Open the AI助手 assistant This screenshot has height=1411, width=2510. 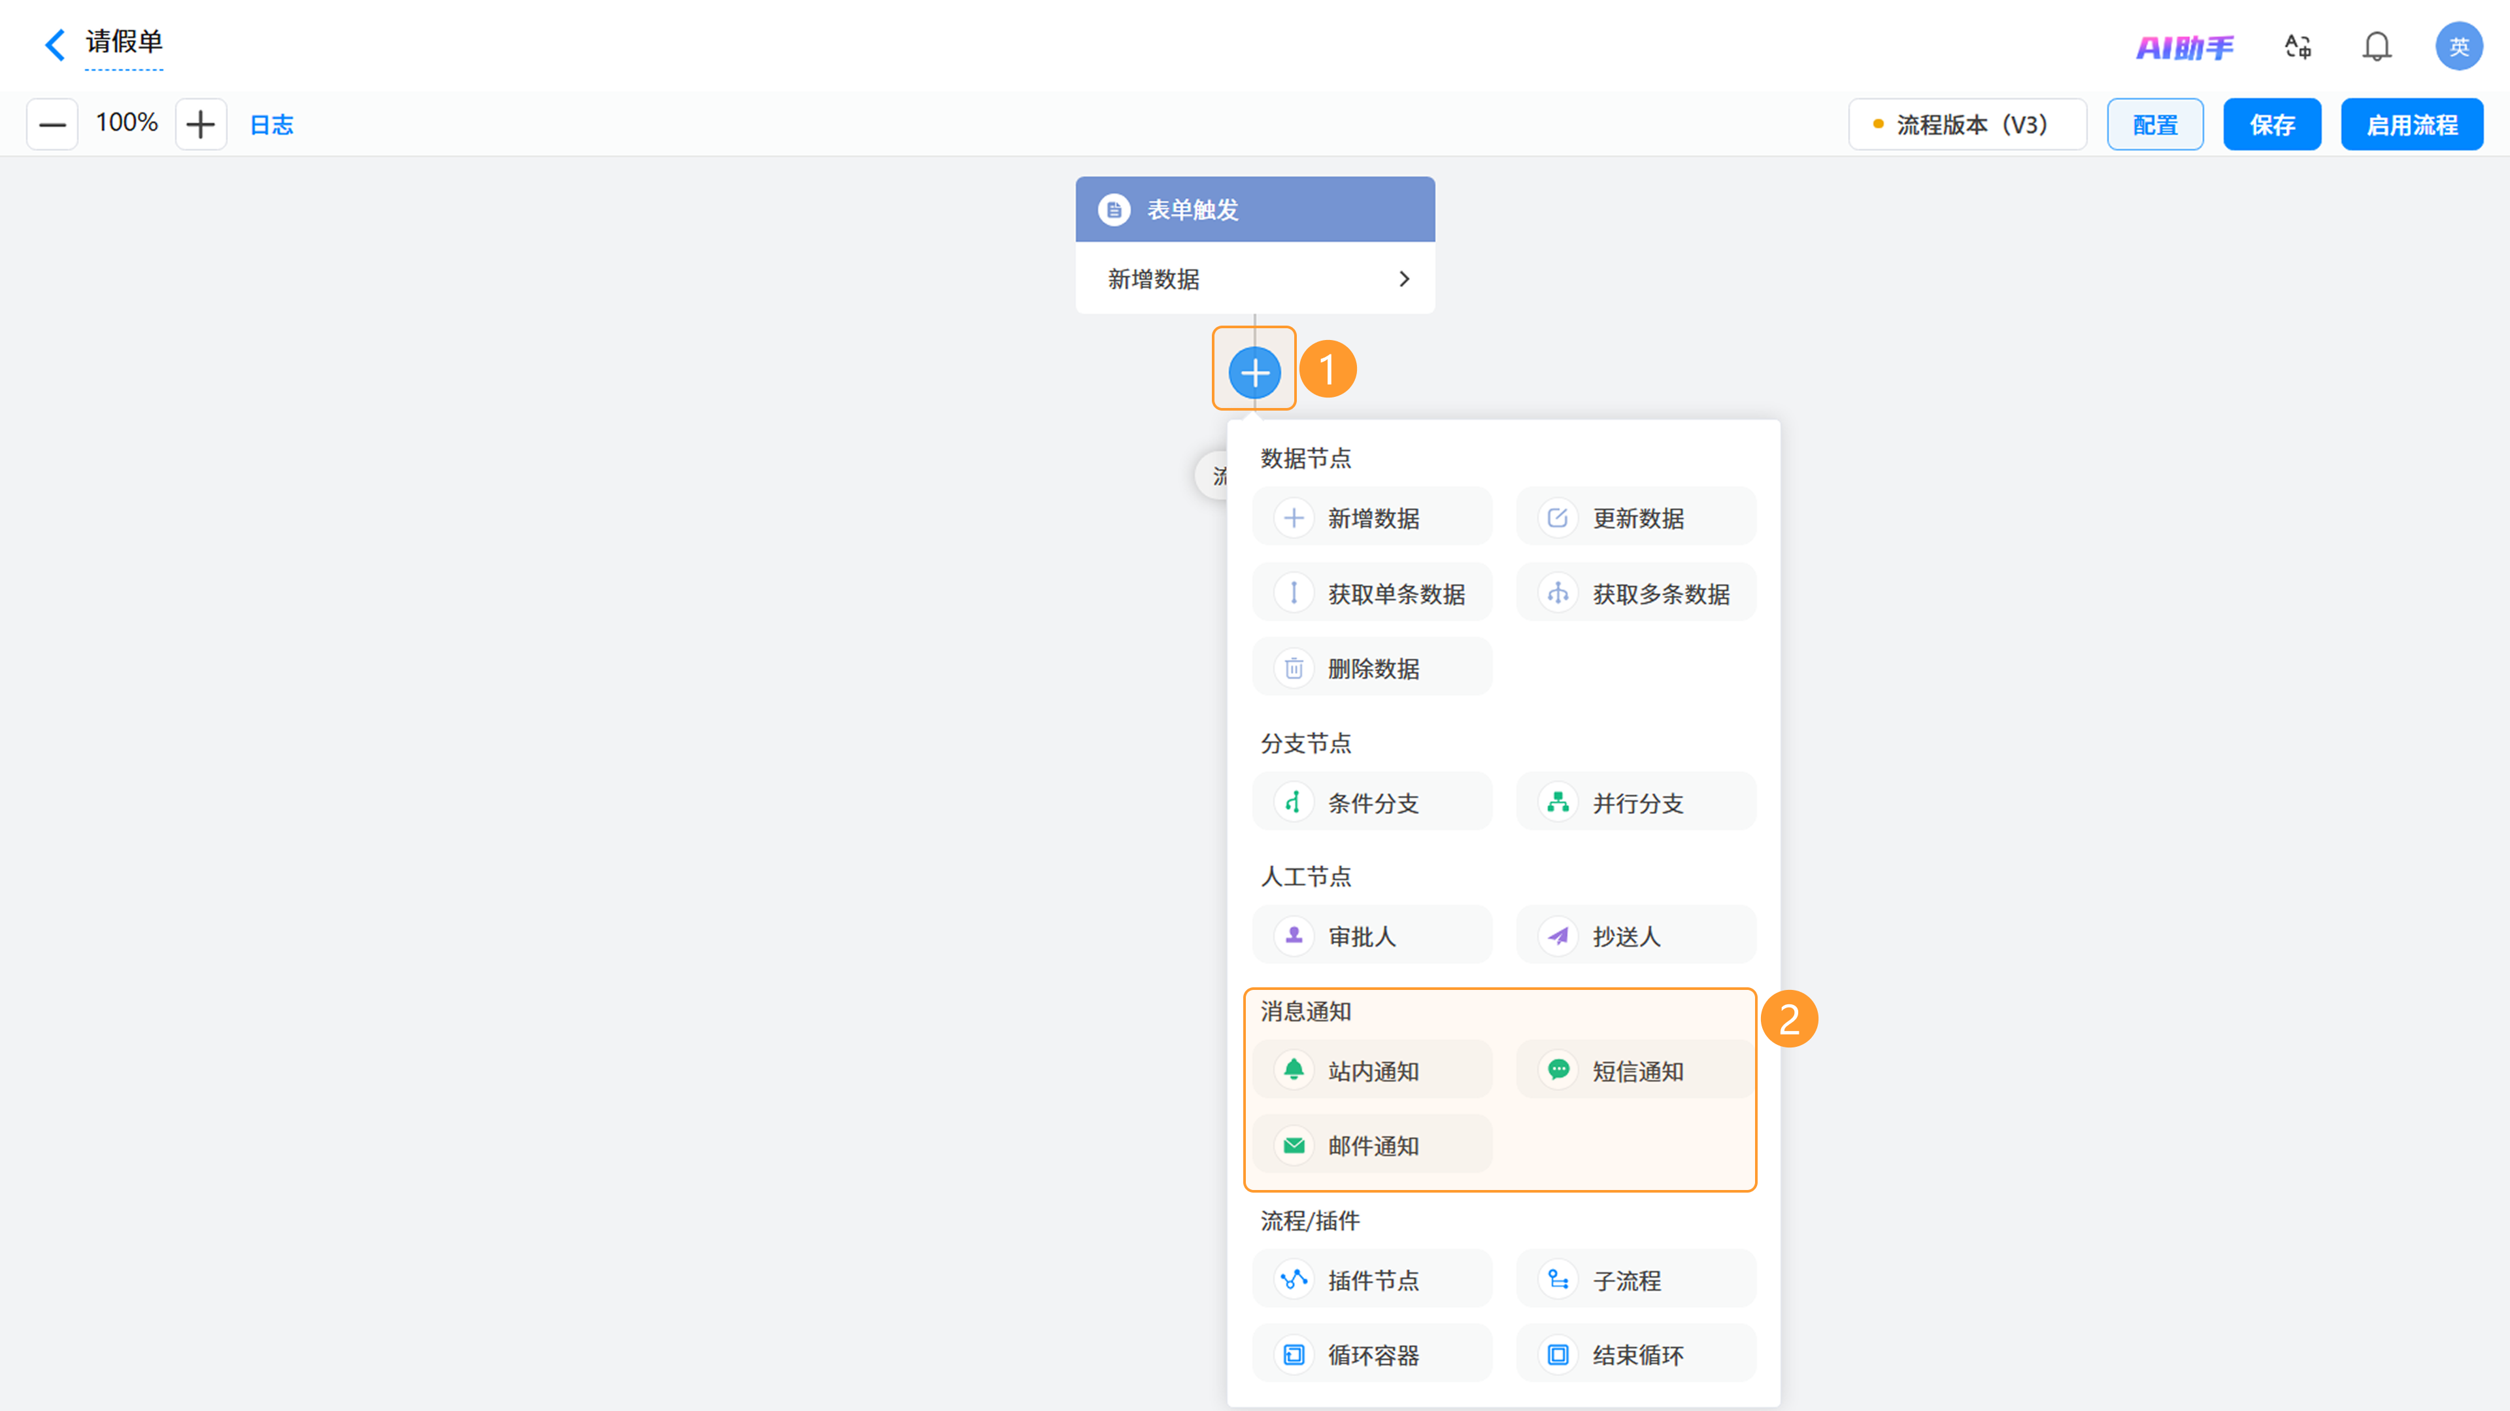pos(2184,47)
